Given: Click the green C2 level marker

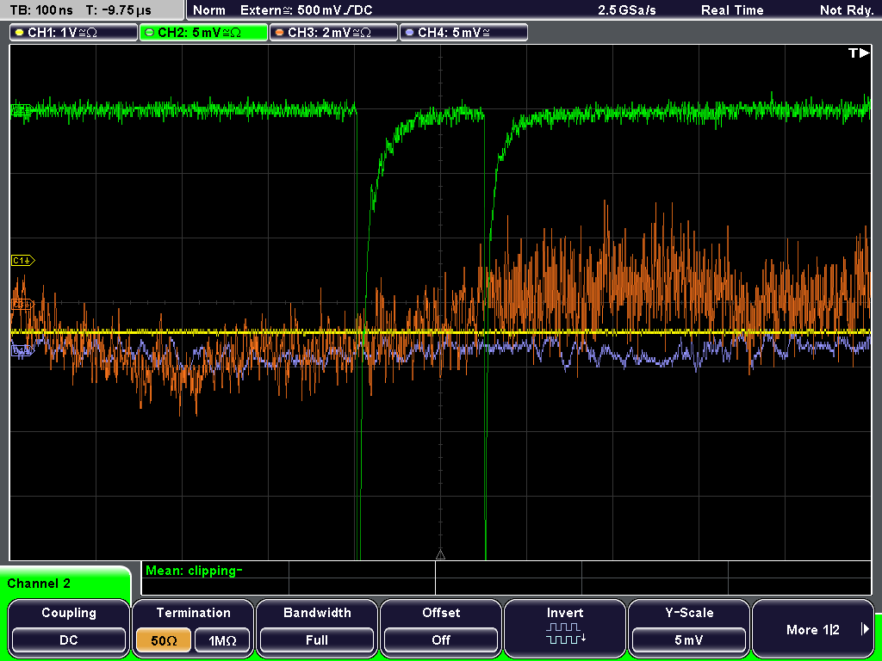Looking at the screenshot, I should tap(22, 111).
